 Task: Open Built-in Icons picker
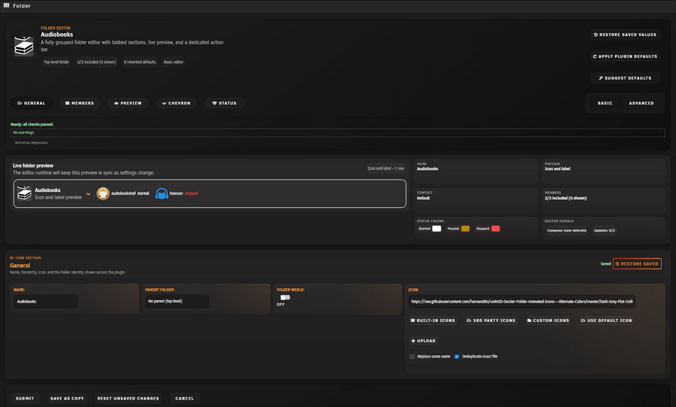coord(433,320)
